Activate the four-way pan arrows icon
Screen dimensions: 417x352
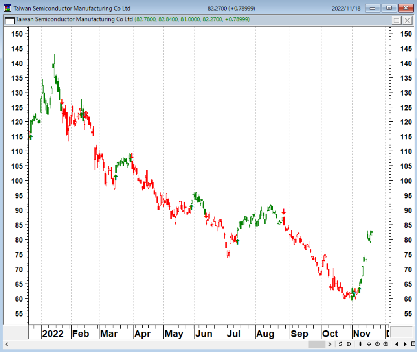click(x=369, y=344)
